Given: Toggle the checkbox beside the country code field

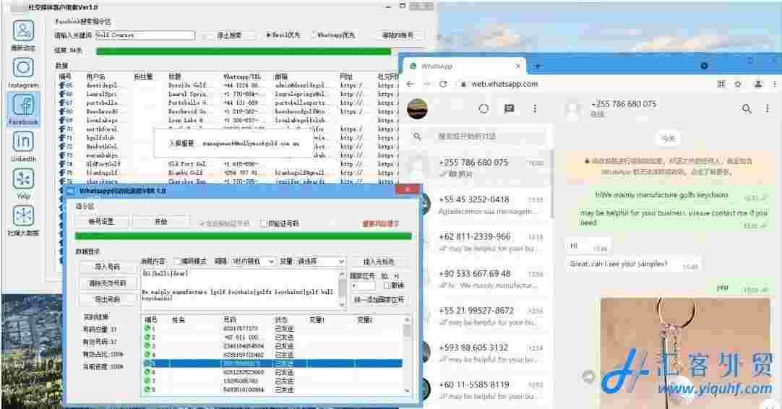Looking at the screenshot, I should click(387, 285).
